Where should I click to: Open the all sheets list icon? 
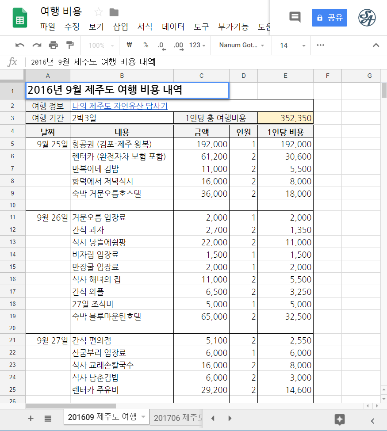tap(48, 418)
